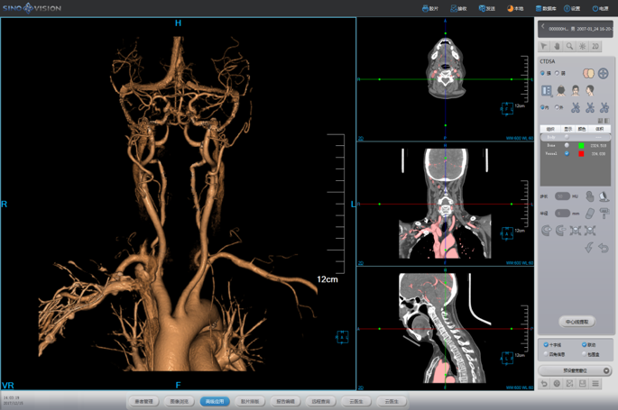The image size is (618, 410).
Task: Switch to the 患者管理 bottom tab
Action: point(144,401)
